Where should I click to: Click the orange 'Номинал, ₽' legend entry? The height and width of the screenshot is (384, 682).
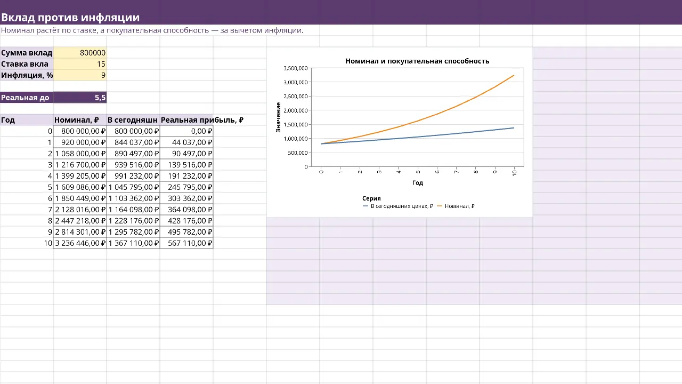coord(456,206)
